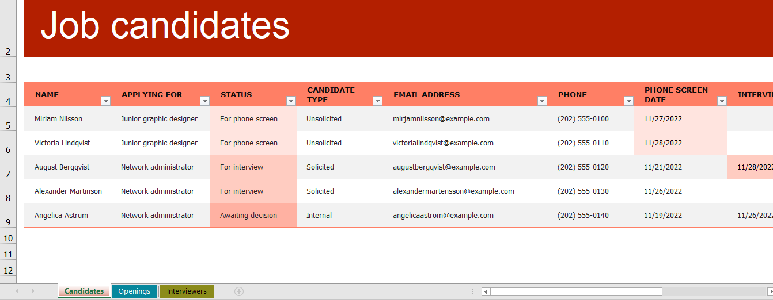Select row 7 header
This screenshot has width=773, height=300.
(8, 174)
